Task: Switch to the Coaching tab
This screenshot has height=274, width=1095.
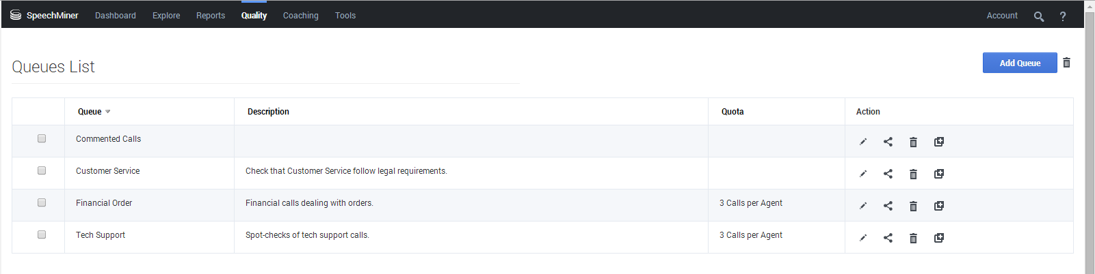Action: coord(301,16)
